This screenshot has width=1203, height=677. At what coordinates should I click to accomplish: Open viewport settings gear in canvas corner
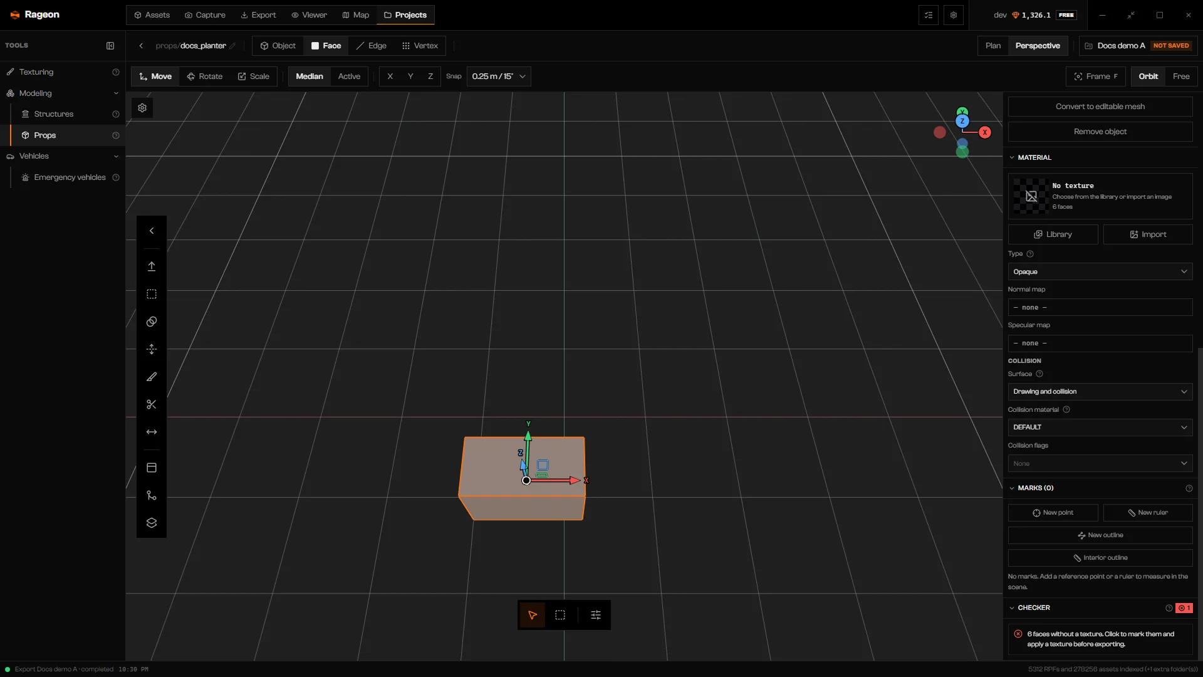tap(142, 108)
